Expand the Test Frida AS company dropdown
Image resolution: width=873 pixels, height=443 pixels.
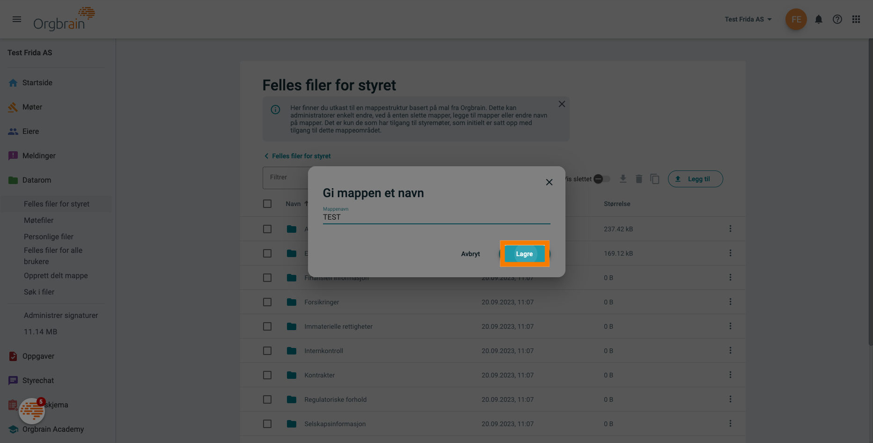(748, 19)
